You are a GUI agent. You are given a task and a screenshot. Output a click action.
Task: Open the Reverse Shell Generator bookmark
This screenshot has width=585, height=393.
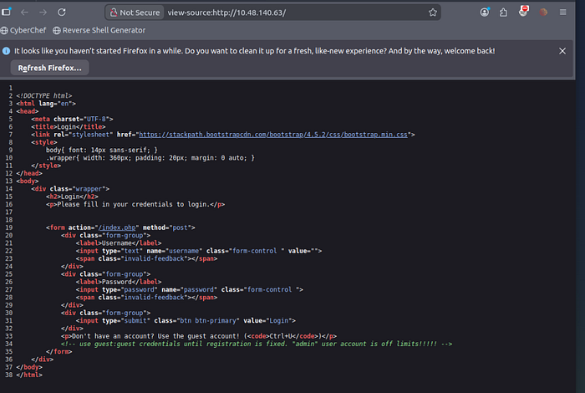tap(99, 30)
